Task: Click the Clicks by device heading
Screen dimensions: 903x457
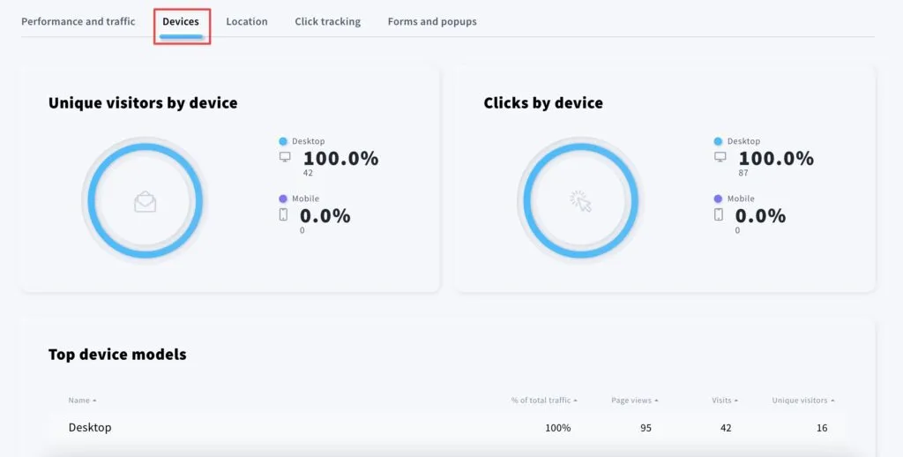Action: coord(543,103)
